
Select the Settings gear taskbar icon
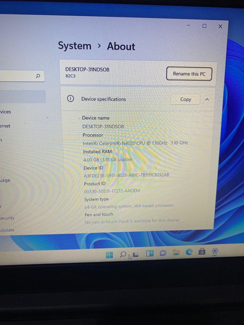tap(215, 251)
